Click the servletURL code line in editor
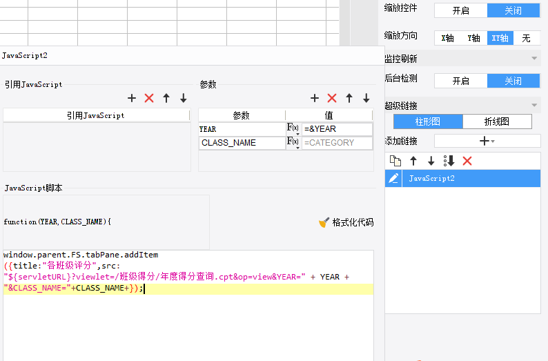 coord(177,277)
